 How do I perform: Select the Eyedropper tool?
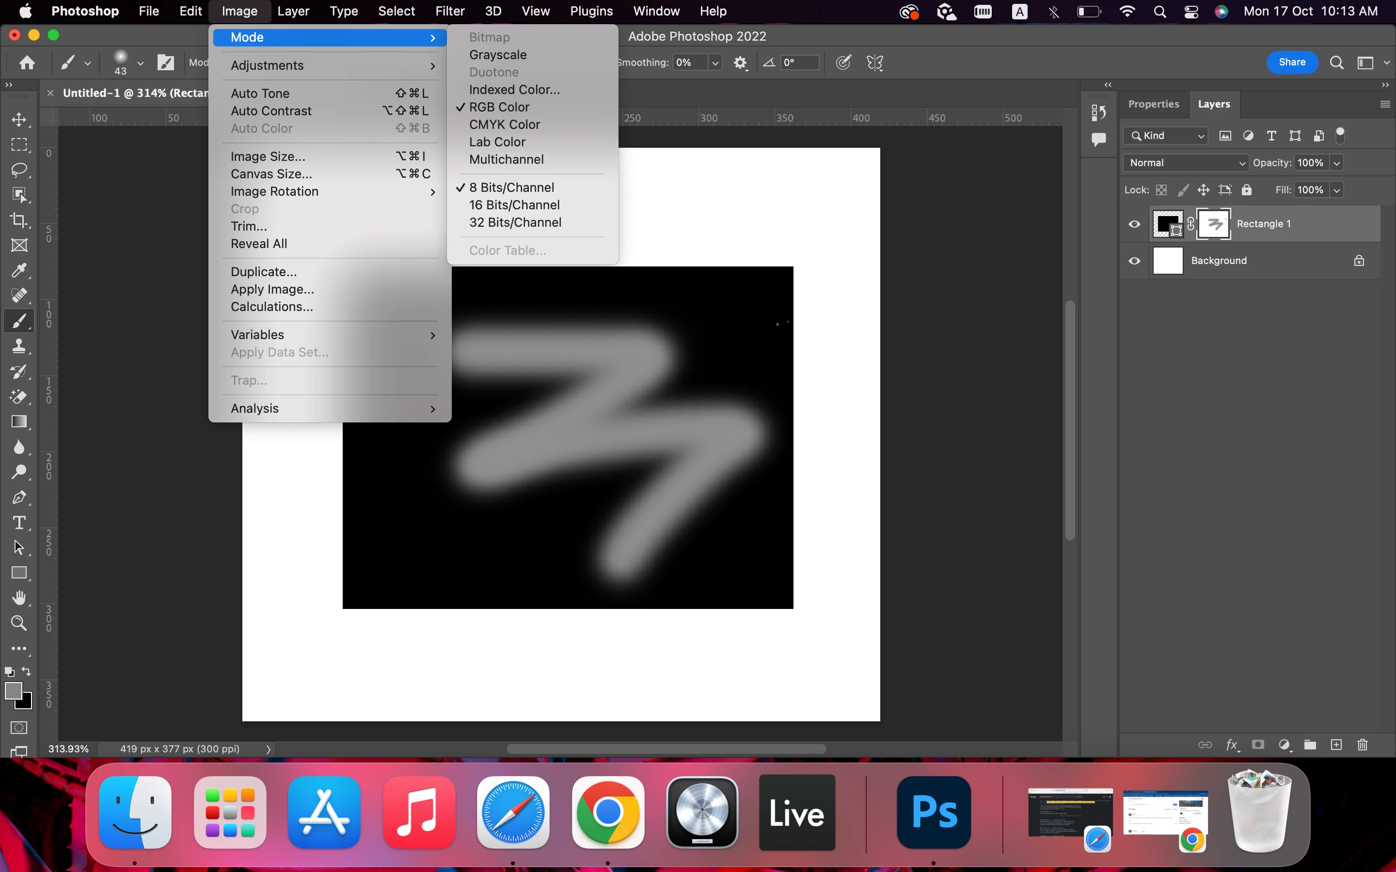coord(19,270)
